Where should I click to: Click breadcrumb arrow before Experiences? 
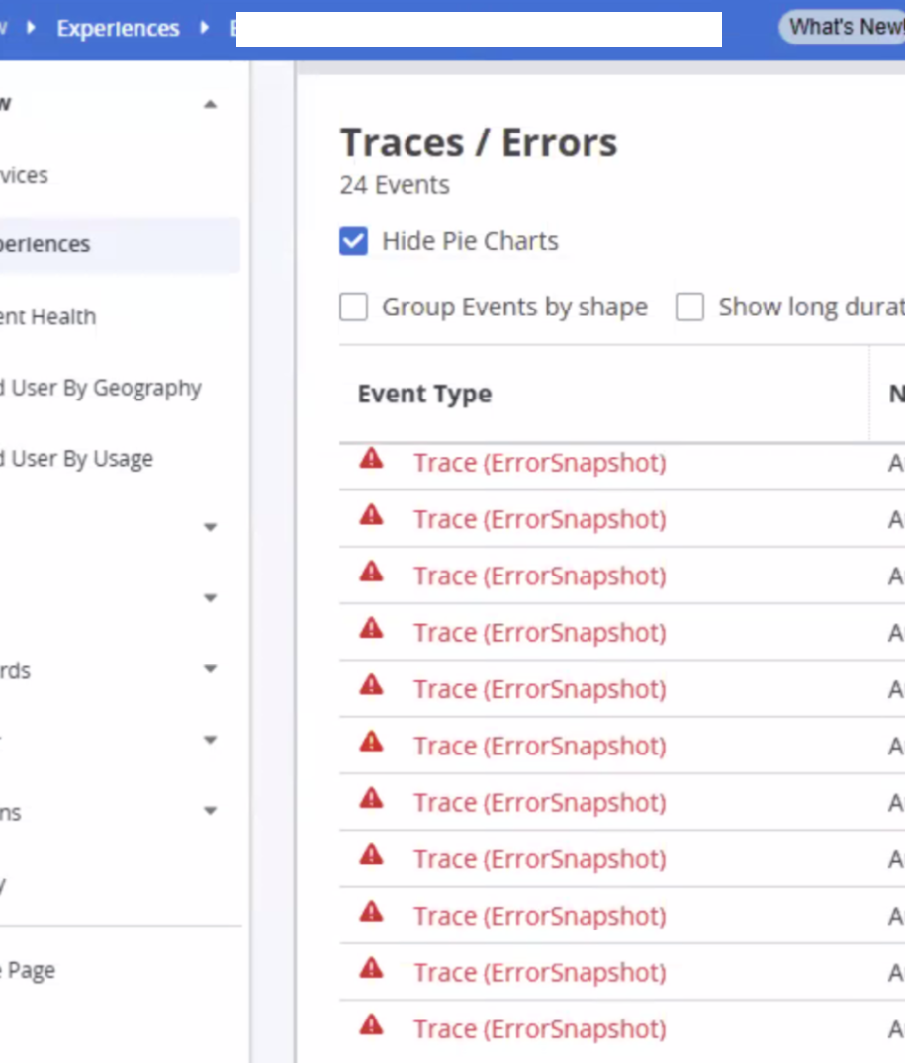pyautogui.click(x=32, y=28)
